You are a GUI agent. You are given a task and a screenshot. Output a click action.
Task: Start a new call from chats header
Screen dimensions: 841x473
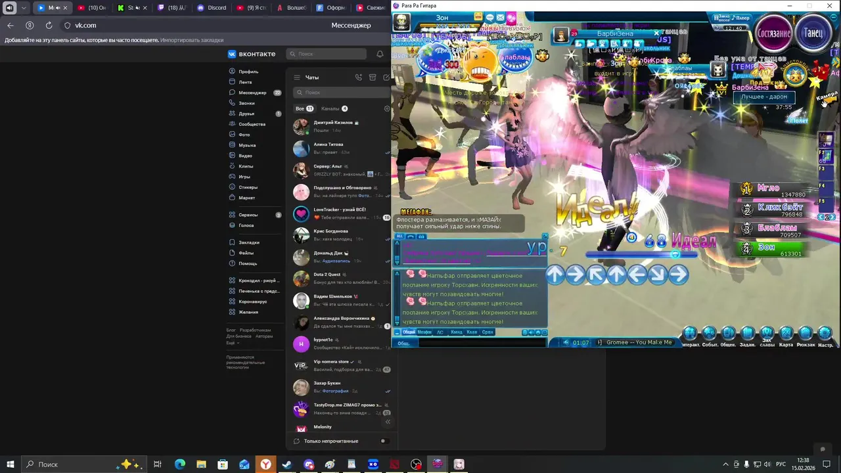[359, 78]
